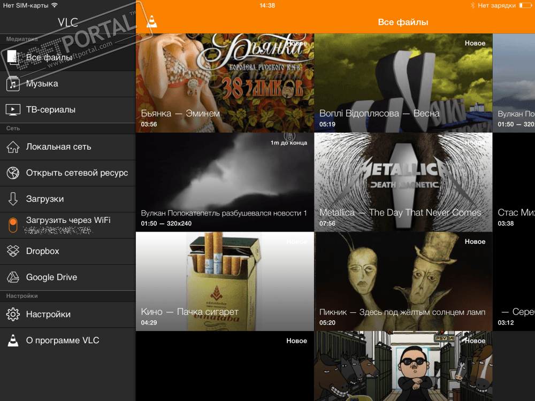535x401 pixels.
Task: Open the Загрузки entry
Action: point(68,199)
